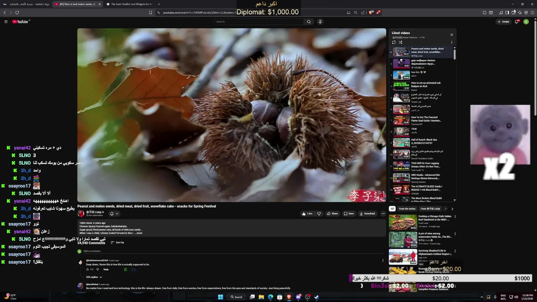Open Steam from the taskbar
537x302 pixels.
[317, 297]
